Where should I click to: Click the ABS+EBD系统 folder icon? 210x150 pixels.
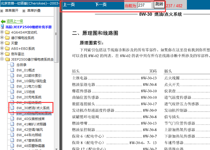click(7, 48)
